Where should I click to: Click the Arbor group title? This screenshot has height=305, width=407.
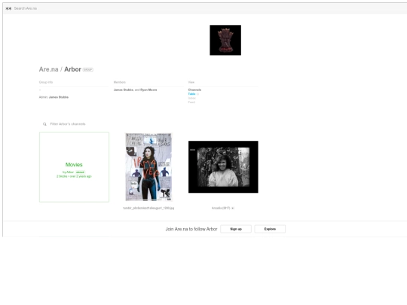coord(72,69)
